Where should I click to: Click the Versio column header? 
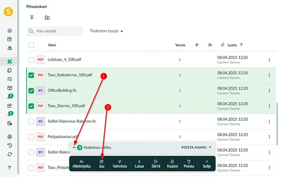coord(180,45)
